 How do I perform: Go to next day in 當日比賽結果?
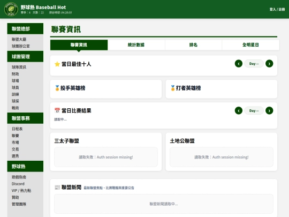click(x=269, y=110)
